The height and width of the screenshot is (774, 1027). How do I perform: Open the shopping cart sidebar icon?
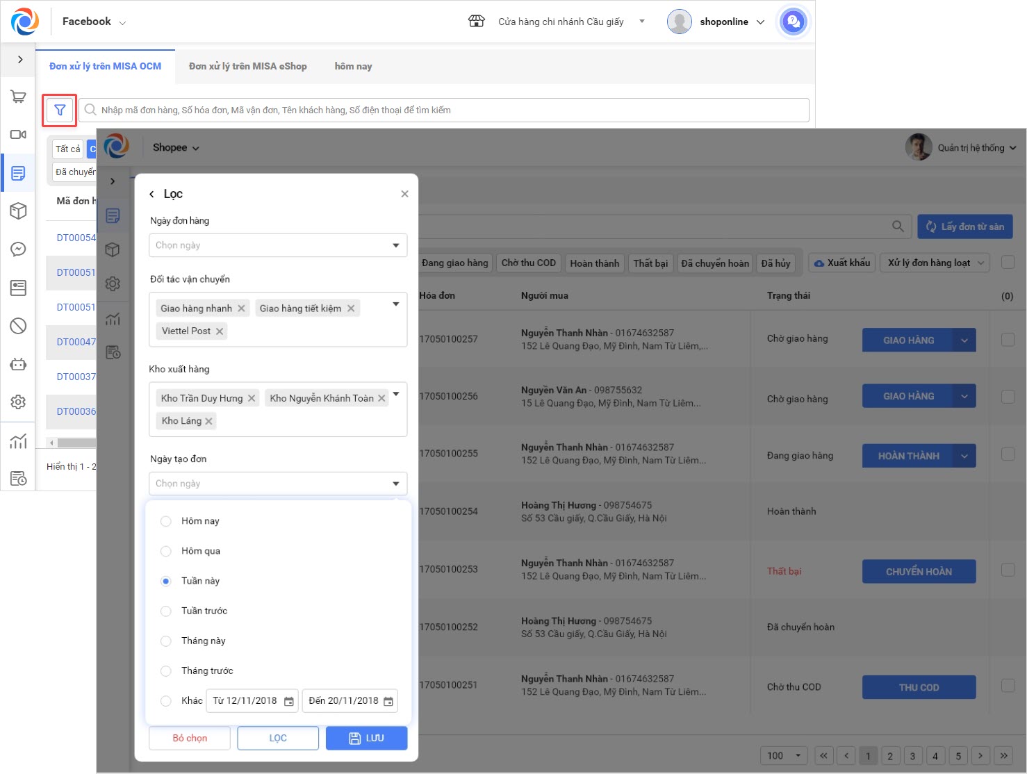click(19, 97)
